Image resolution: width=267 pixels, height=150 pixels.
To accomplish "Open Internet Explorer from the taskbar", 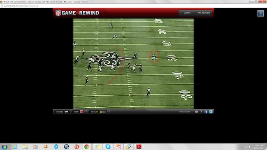I will pos(15,147).
